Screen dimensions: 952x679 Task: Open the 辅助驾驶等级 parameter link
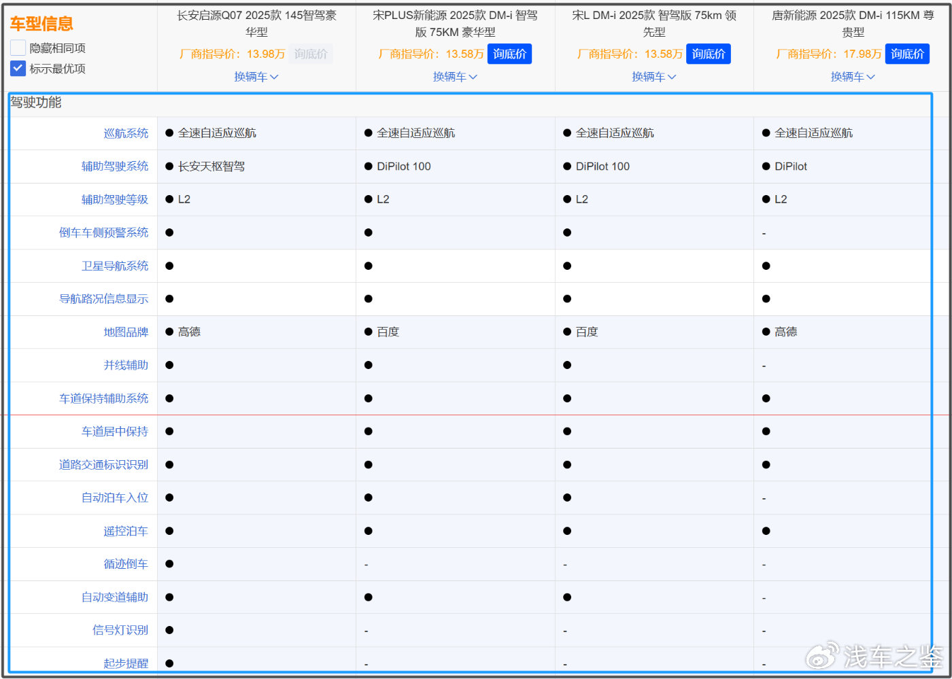click(115, 199)
